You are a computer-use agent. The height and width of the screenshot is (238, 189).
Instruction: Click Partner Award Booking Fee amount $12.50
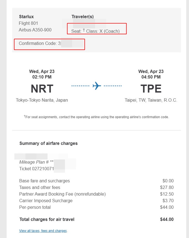(x=167, y=194)
